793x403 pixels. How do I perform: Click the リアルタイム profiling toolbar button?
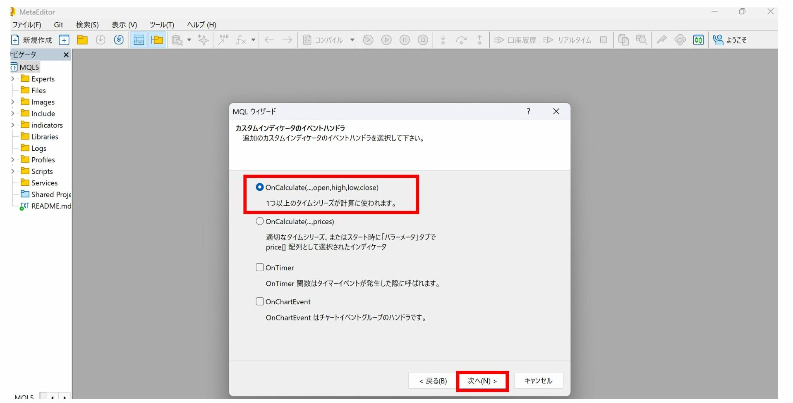pyautogui.click(x=567, y=40)
